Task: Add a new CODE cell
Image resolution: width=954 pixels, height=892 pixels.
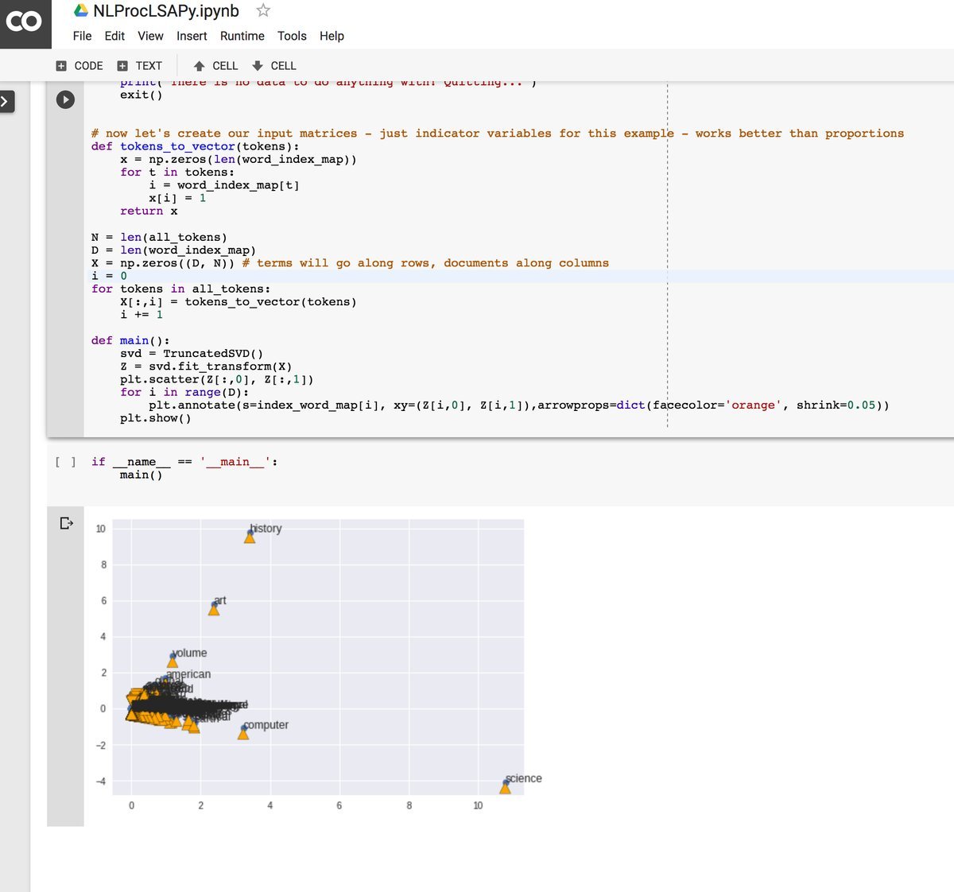Action: 79,66
